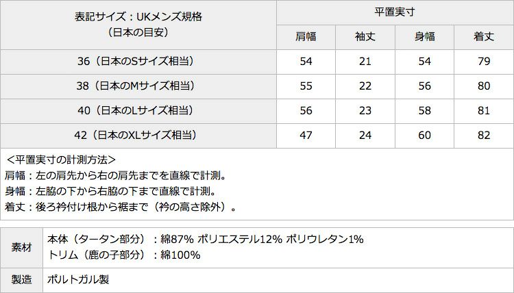The image size is (514, 293).
Task: Select the size 40 (日本のLサイズ相当) row label
Action: (x=138, y=110)
